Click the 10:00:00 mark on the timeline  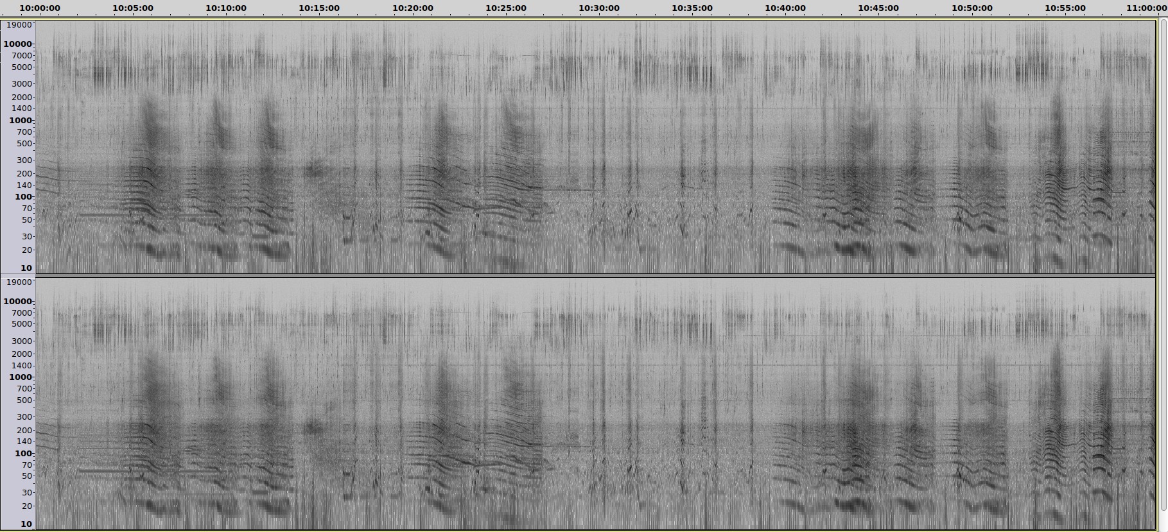point(40,8)
